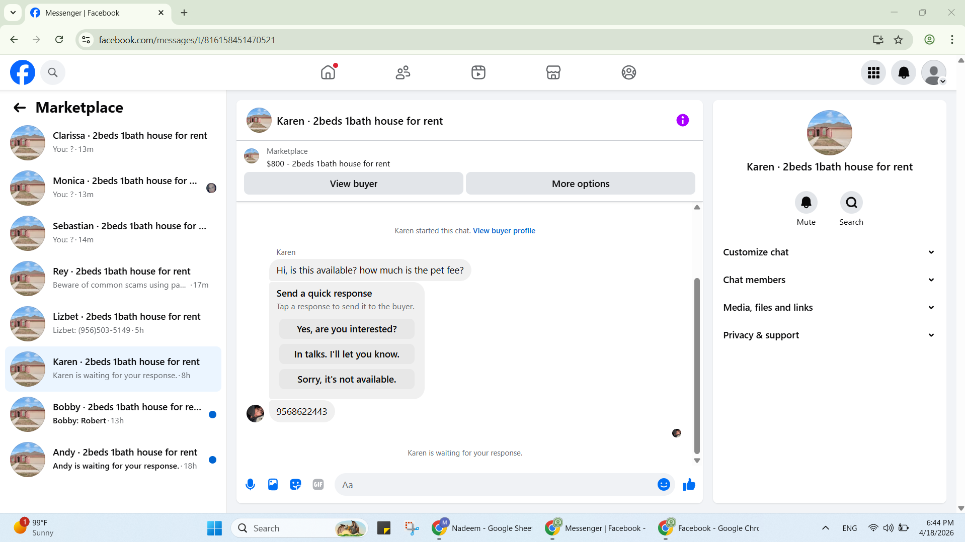Expand Media, files and links section
965x542 pixels.
point(829,308)
